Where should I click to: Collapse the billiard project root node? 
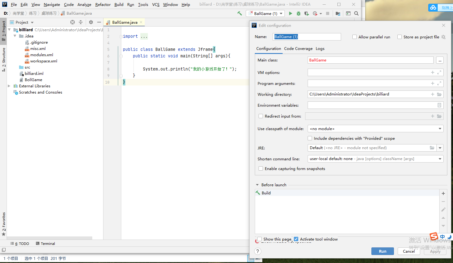[x=9, y=30]
